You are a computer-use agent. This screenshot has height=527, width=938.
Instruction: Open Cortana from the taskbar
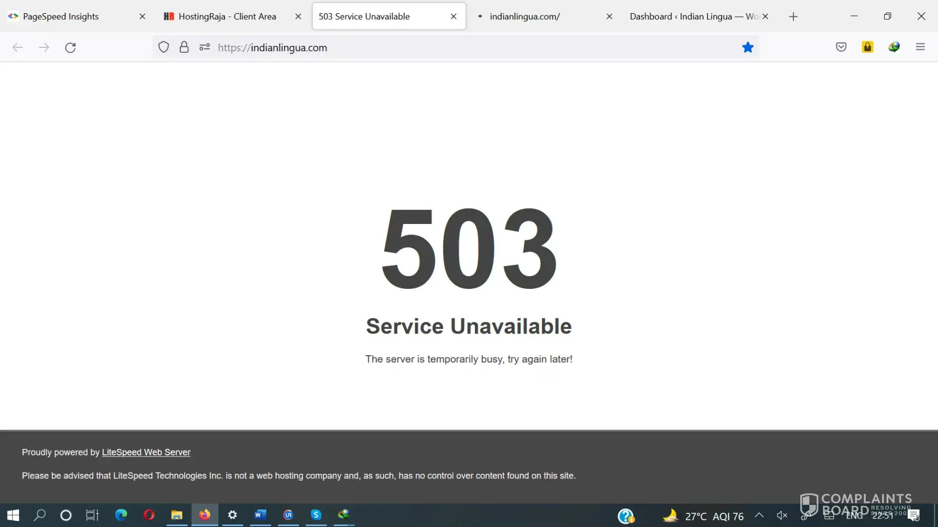[x=66, y=515]
